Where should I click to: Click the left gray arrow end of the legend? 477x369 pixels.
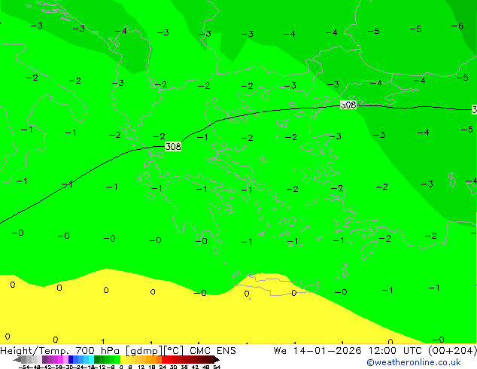coord(17,360)
